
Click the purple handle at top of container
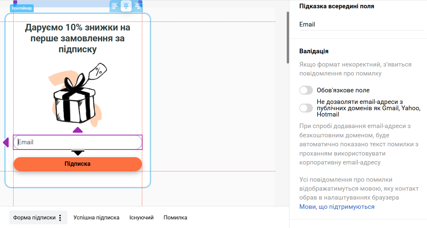coord(15,2)
